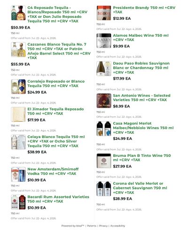
Task: Select the Alamos Malbec Wine label image
Action: pos(104,41)
